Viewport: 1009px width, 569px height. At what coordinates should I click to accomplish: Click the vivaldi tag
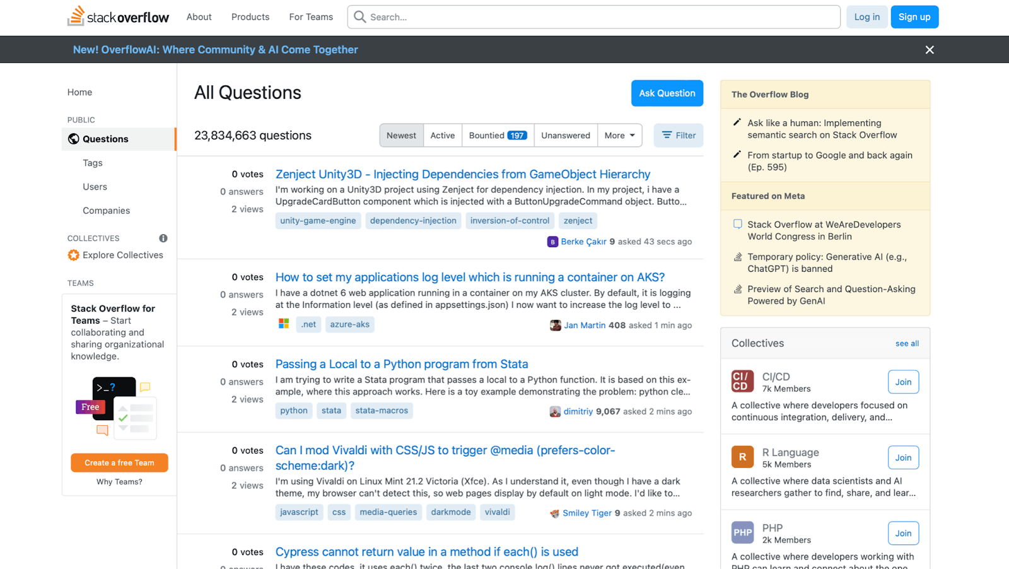(498, 512)
